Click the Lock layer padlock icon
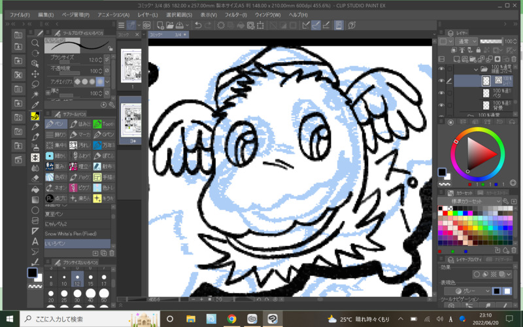523x327 pixels. [x=479, y=50]
